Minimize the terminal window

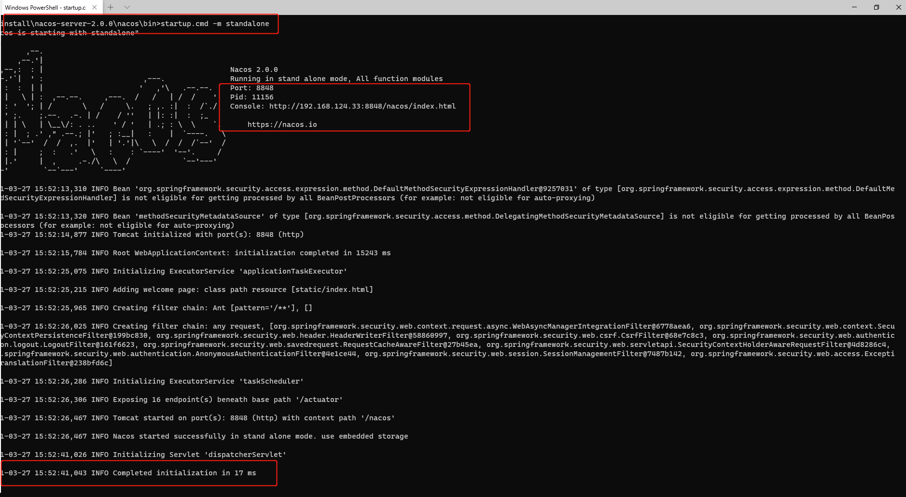pyautogui.click(x=854, y=7)
